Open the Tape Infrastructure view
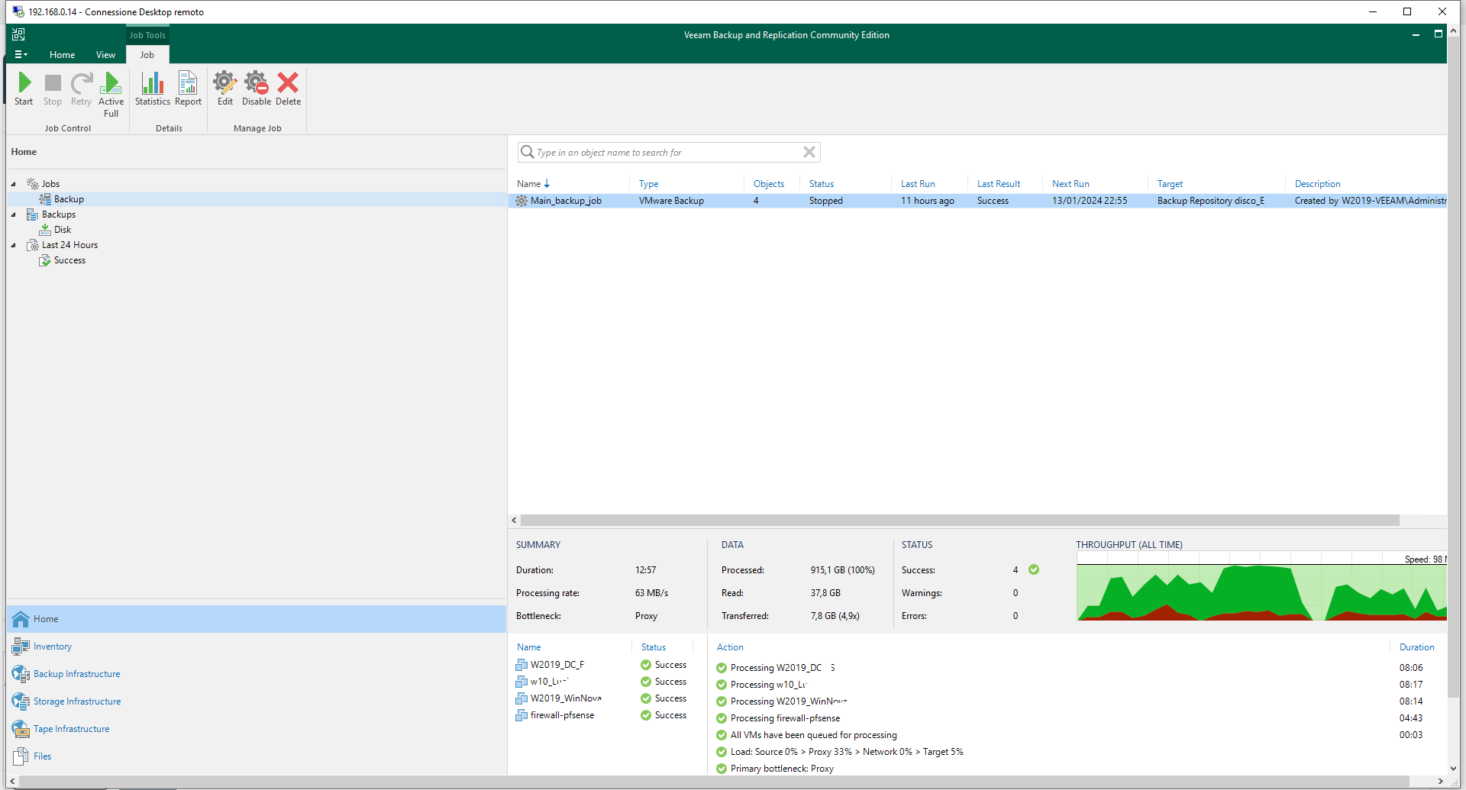Image resolution: width=1466 pixels, height=790 pixels. pos(71,729)
